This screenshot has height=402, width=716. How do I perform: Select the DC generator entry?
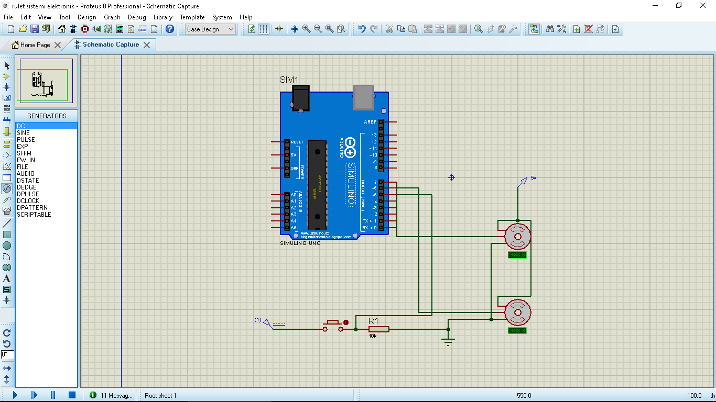point(47,126)
